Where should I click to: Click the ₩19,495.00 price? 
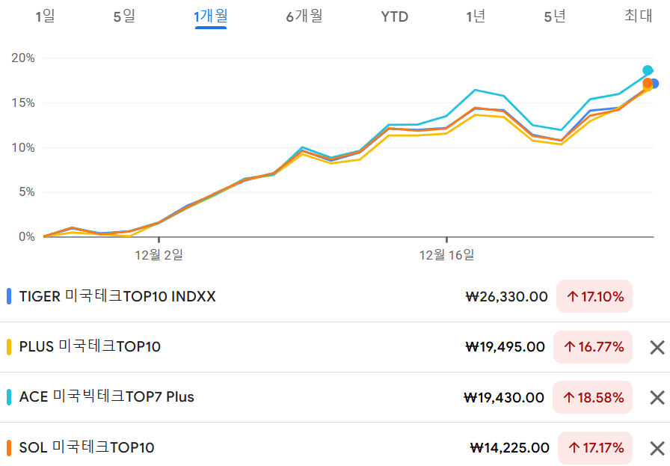(x=505, y=347)
